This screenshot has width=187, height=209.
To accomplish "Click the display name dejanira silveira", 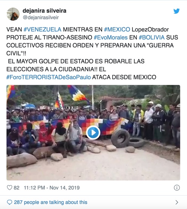I will [x=45, y=11].
